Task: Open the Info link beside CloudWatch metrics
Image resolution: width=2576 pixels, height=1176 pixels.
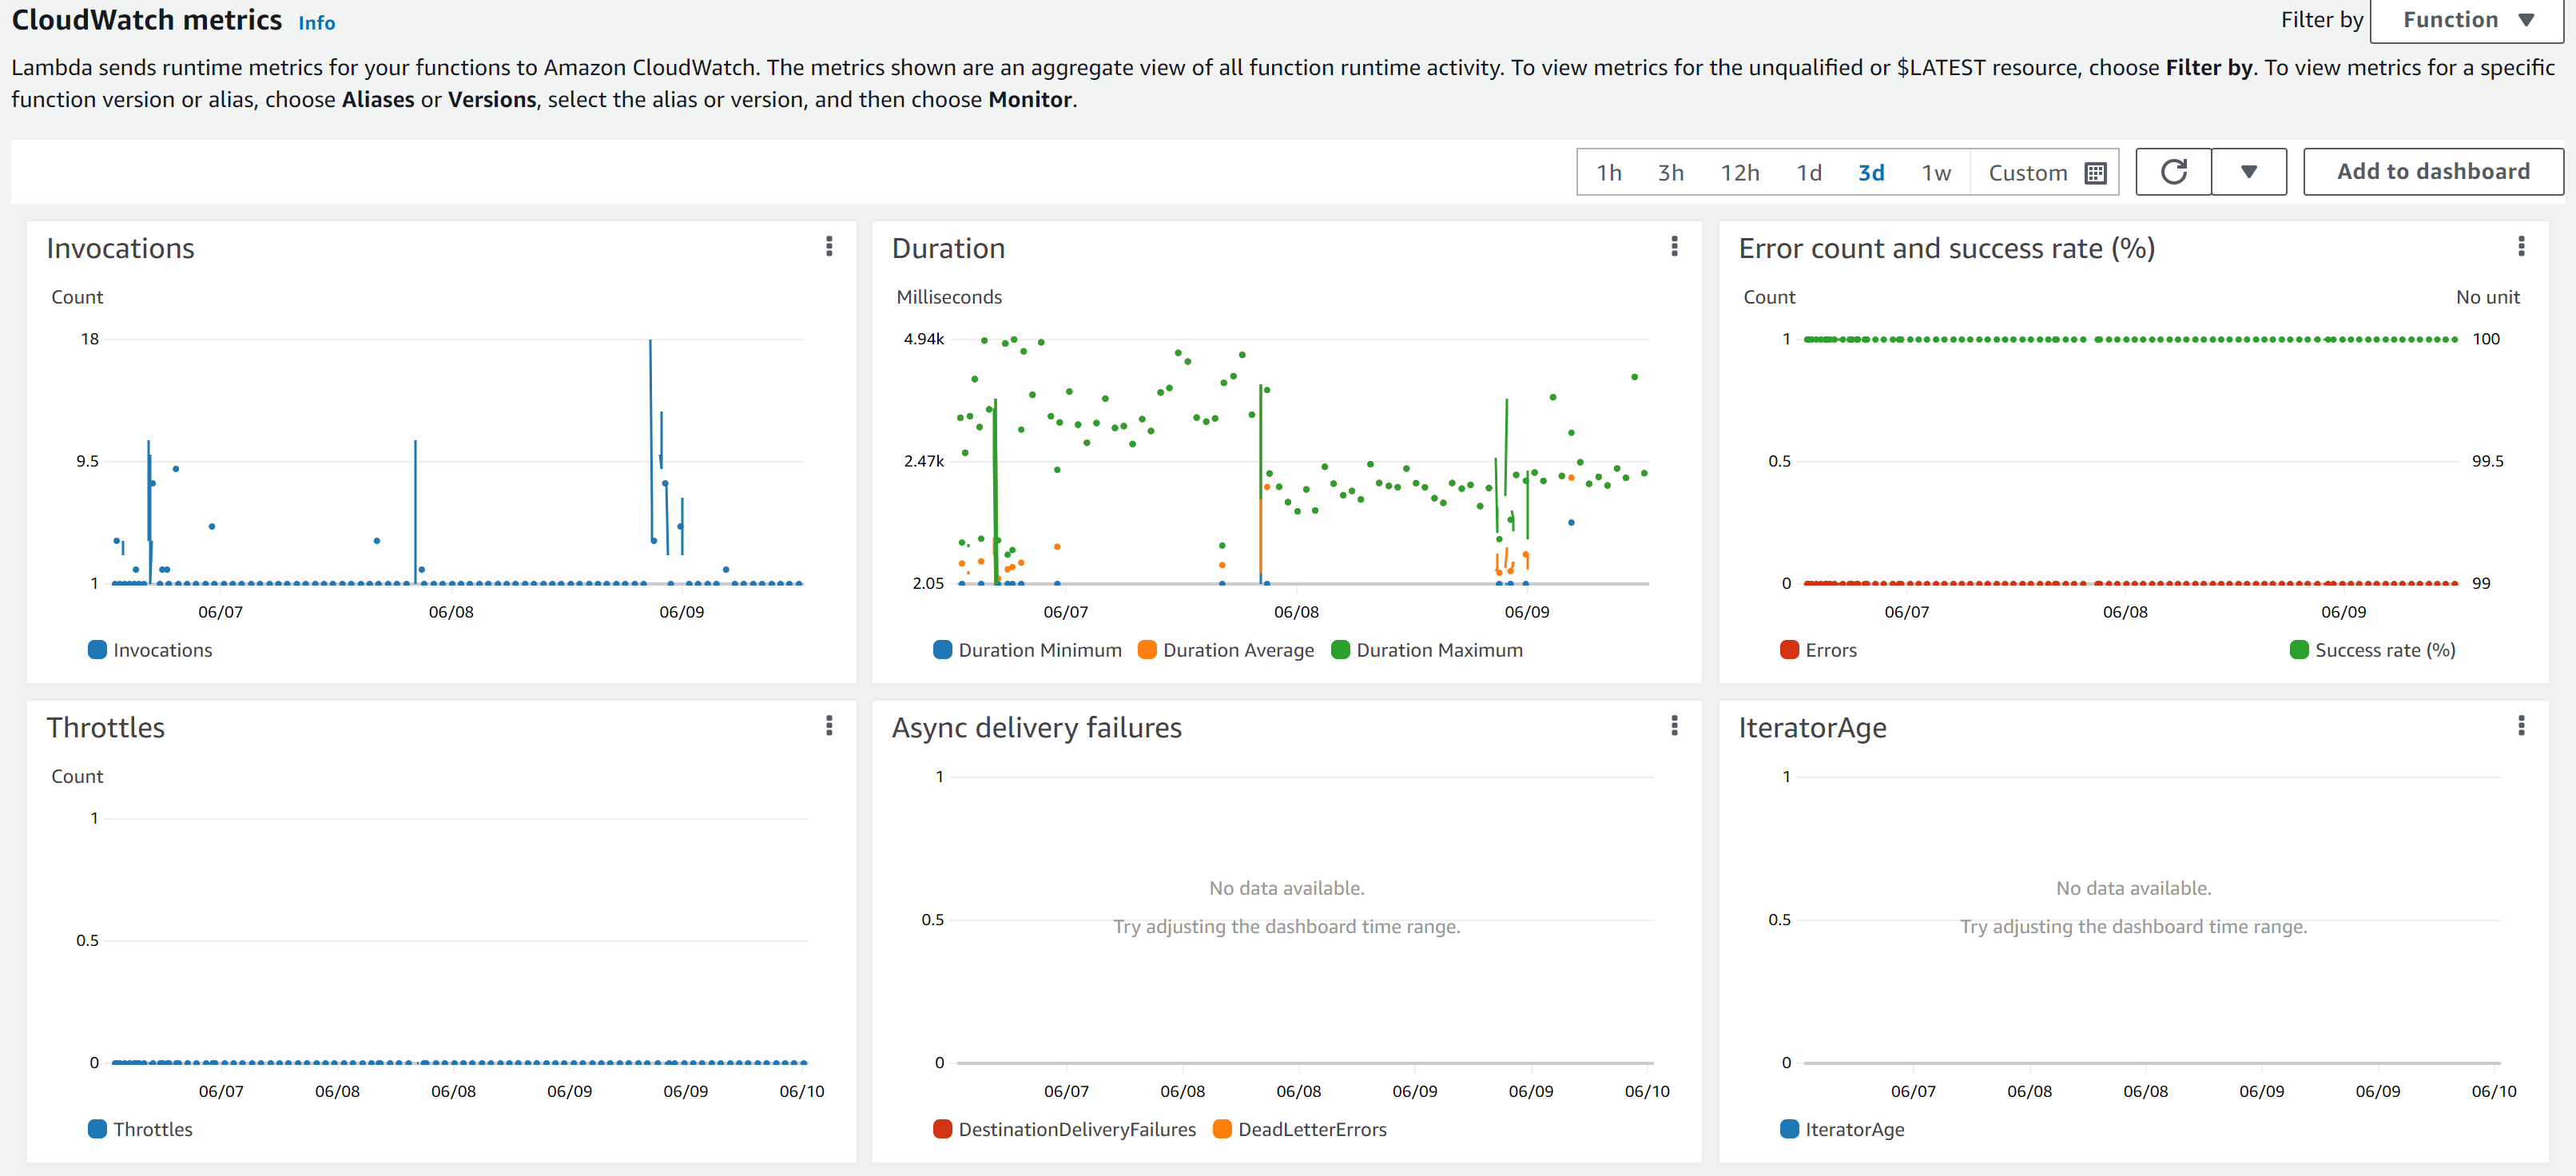Action: click(316, 23)
